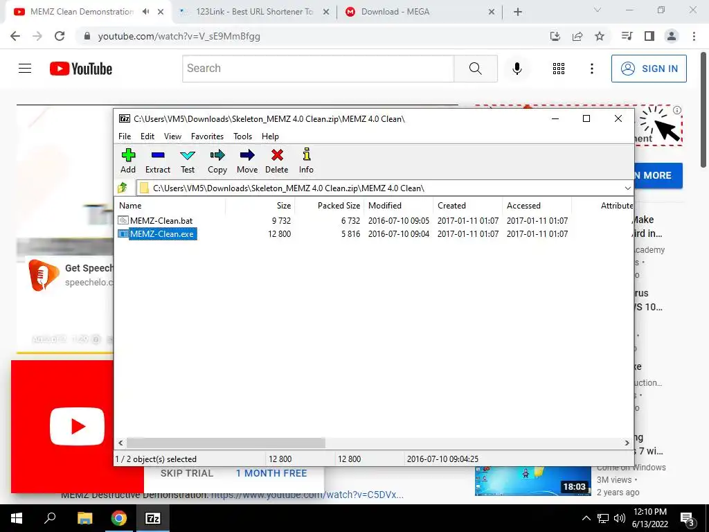Click the Chrome address bar URL
This screenshot has height=532, width=709.
(x=179, y=36)
